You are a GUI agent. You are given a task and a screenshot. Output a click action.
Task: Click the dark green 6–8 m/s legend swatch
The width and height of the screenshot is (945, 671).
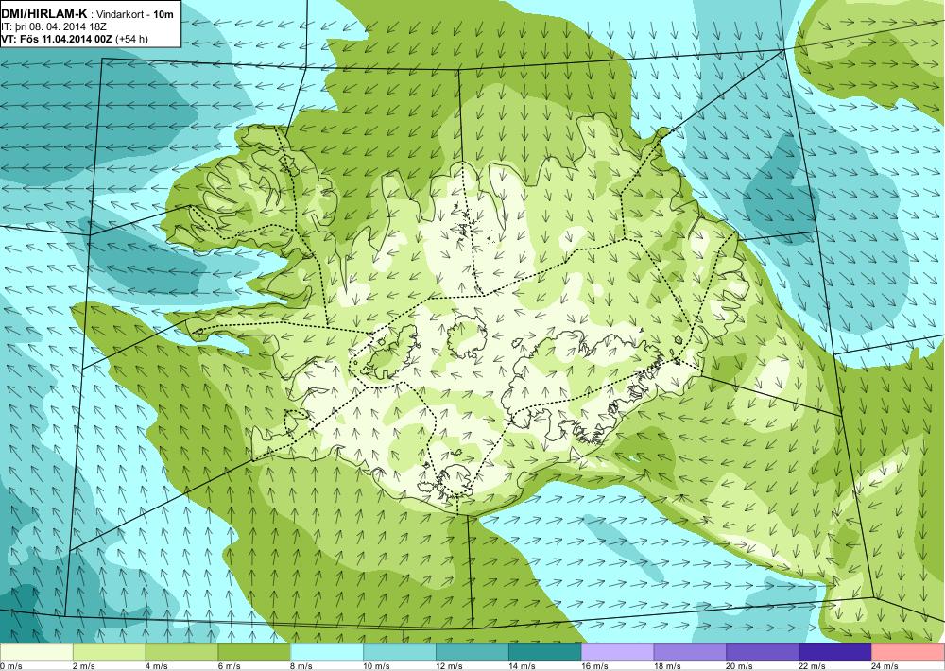click(254, 652)
